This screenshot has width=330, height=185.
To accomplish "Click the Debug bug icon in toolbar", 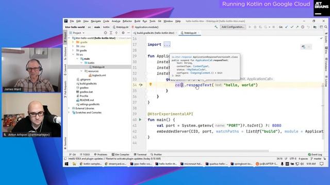I will [255, 27].
